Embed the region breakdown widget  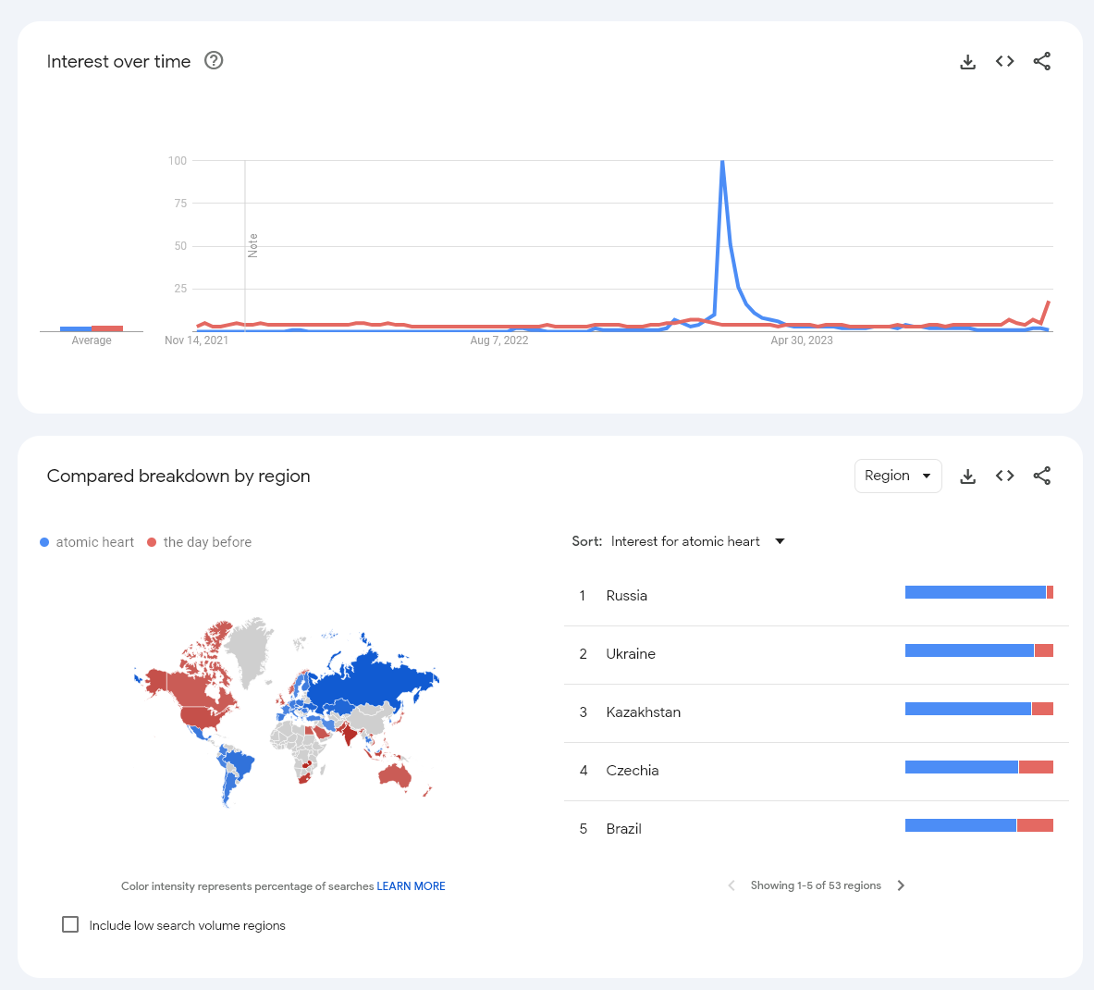(x=1004, y=476)
